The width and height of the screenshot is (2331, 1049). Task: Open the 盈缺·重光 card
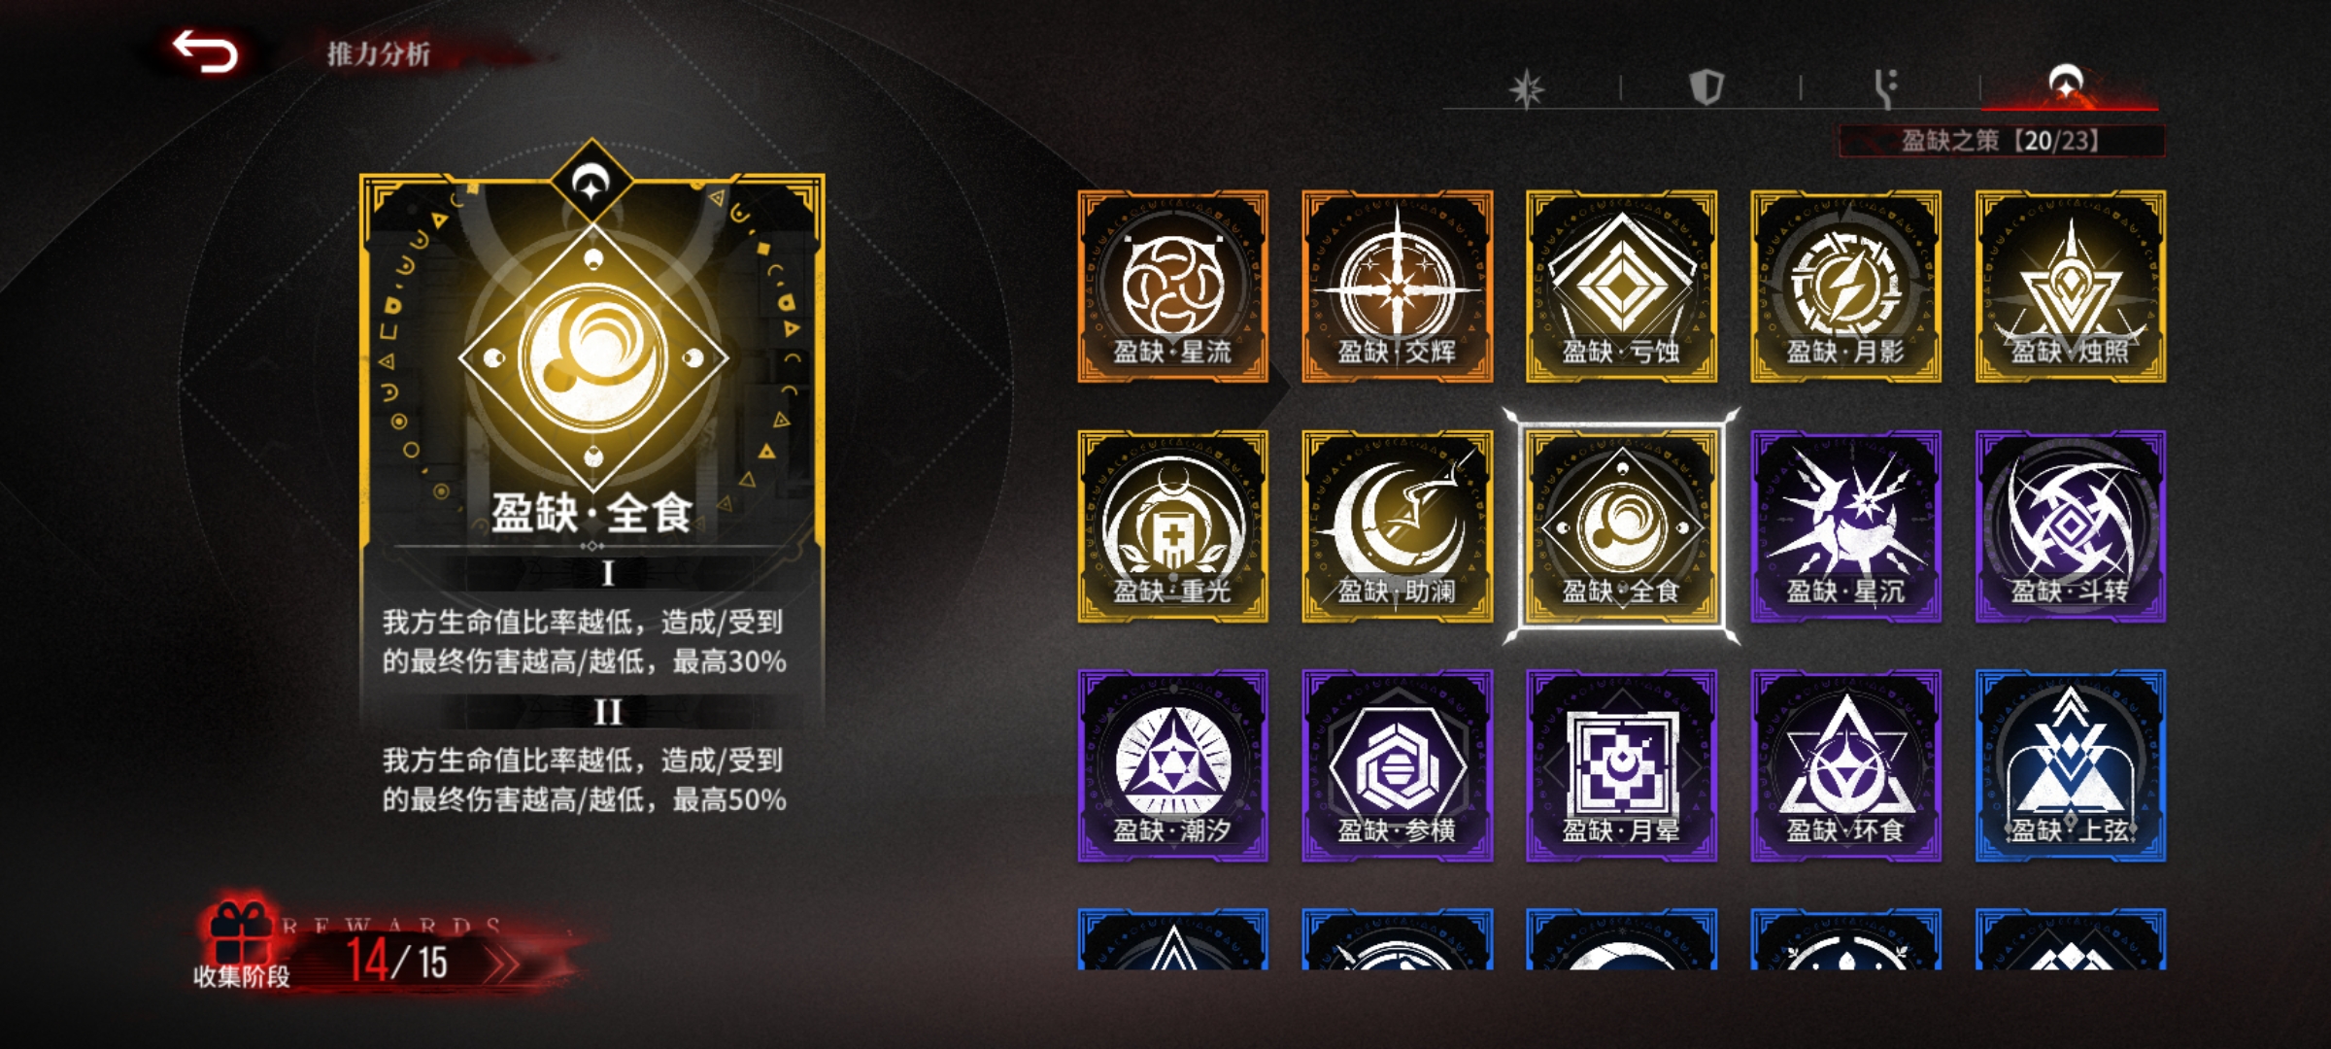pyautogui.click(x=1172, y=525)
